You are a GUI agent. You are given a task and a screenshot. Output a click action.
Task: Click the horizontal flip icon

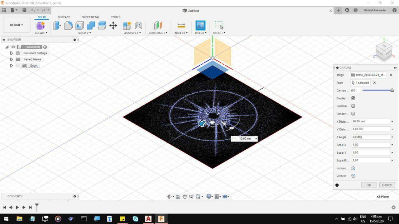[353, 168]
